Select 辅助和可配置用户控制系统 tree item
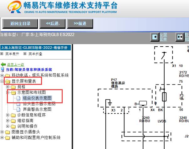Viewport: 189px width, 149px height. [36, 137]
